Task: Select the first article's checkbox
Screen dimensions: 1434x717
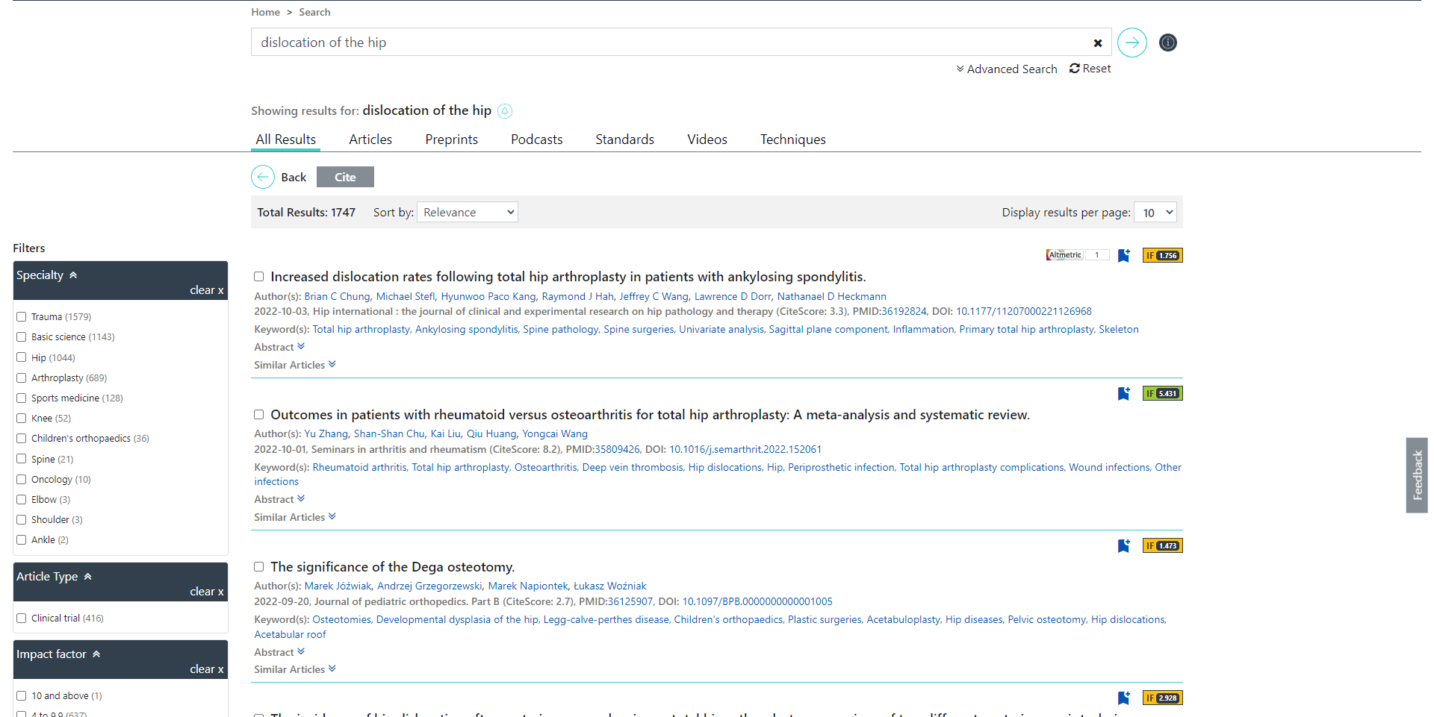Action: pyautogui.click(x=258, y=277)
